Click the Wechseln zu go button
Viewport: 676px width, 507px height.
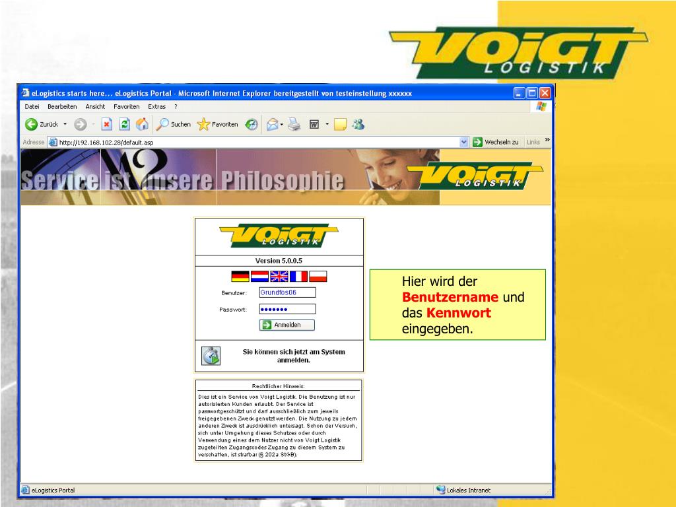(496, 143)
